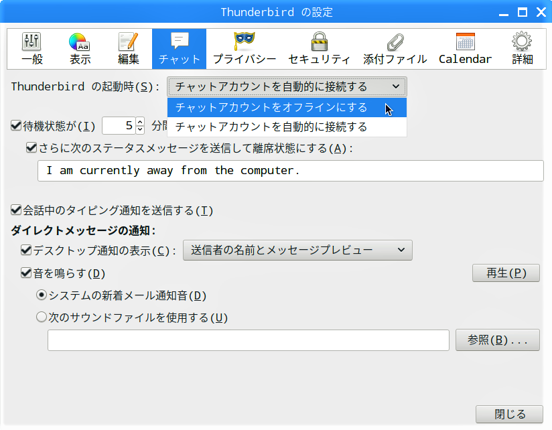552x430 pixels.
Task: Click the 閉じる close button
Action: point(509,414)
